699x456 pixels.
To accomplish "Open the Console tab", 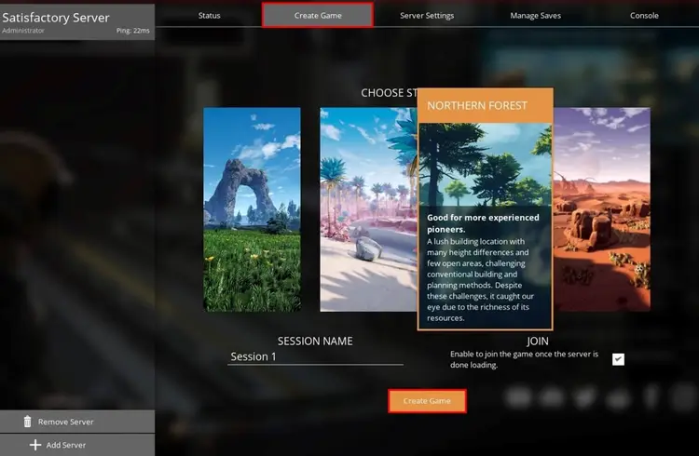I will point(644,16).
